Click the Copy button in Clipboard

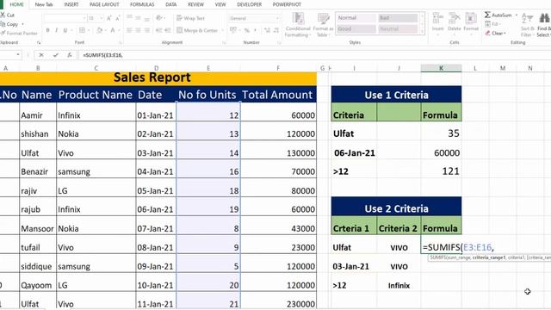(9, 24)
